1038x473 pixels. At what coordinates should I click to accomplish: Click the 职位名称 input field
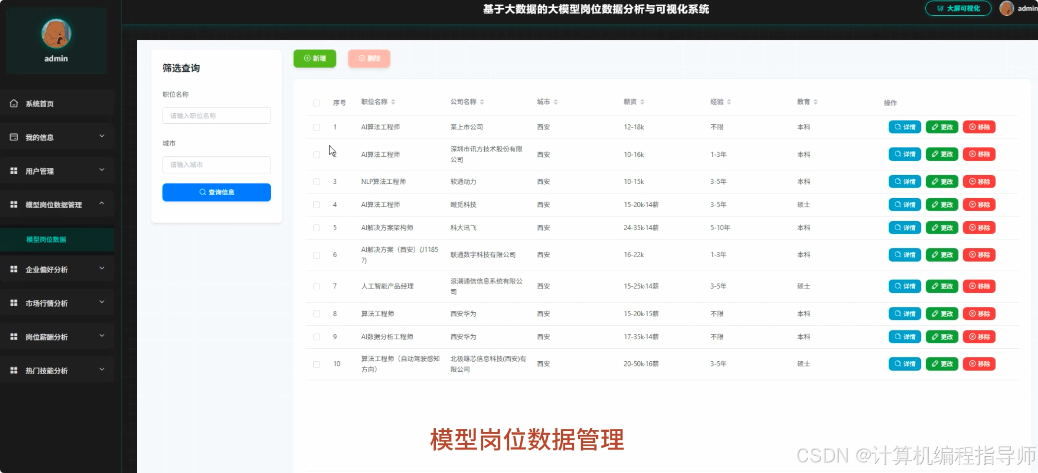point(216,115)
